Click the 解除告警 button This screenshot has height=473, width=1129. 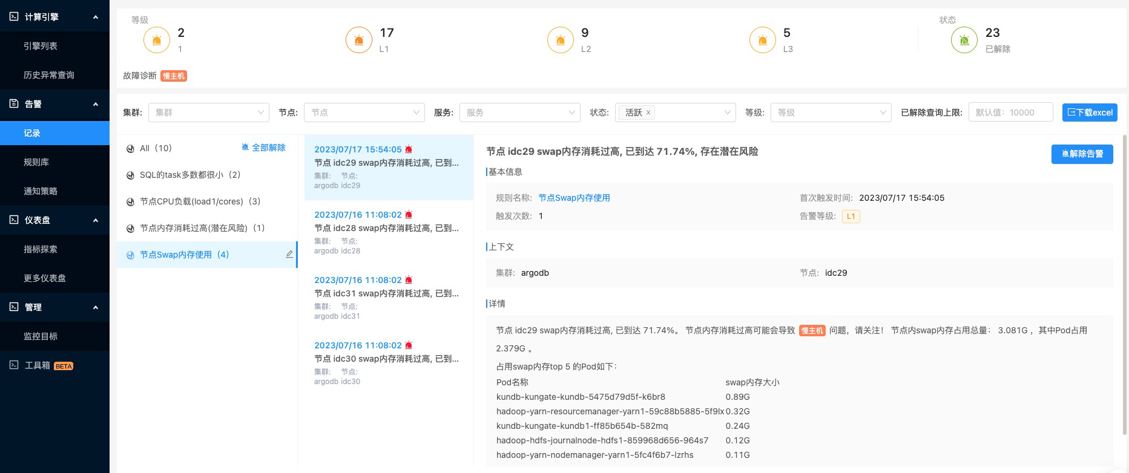point(1082,154)
